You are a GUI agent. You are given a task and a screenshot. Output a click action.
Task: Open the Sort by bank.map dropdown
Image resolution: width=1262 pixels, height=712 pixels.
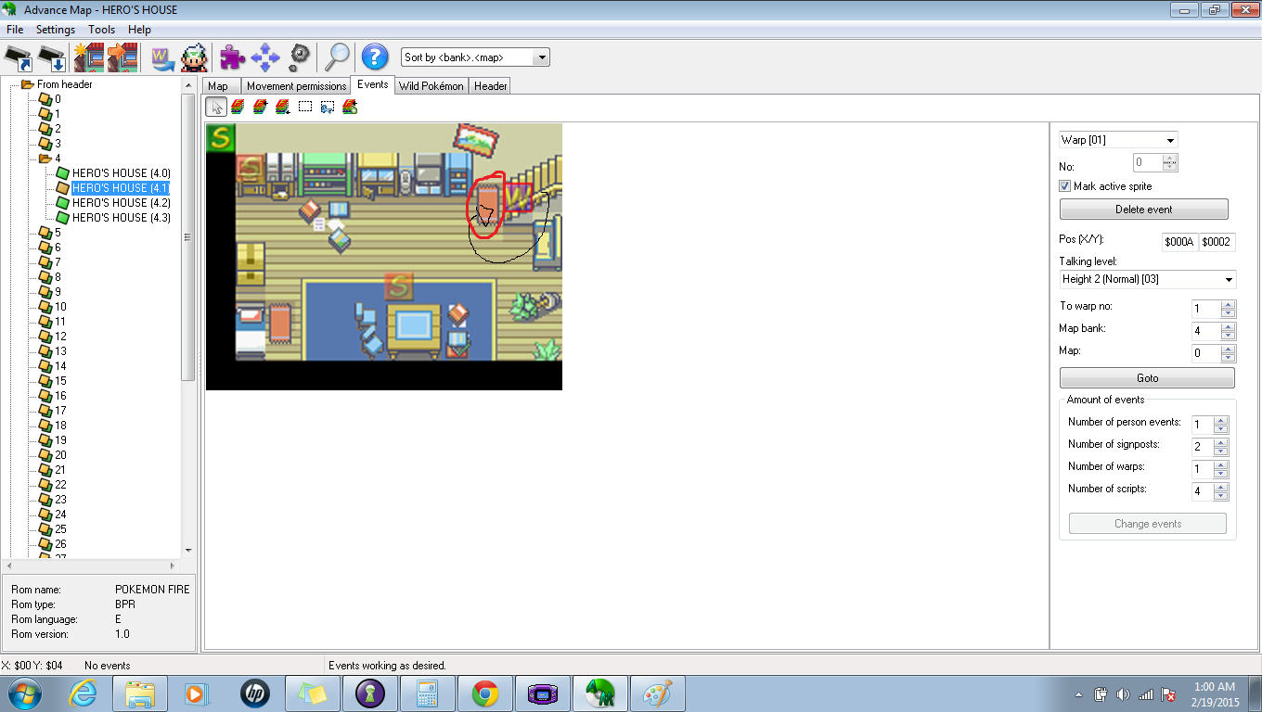click(542, 57)
